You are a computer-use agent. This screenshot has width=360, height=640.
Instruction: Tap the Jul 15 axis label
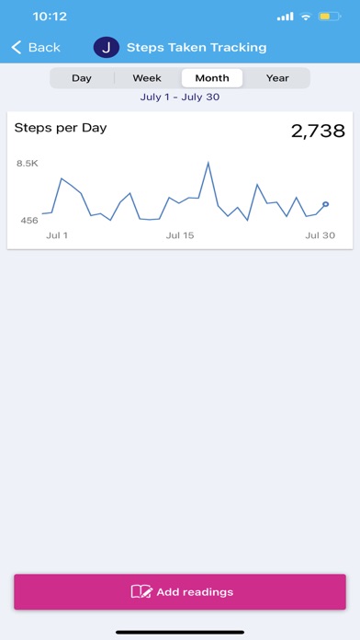point(180,235)
